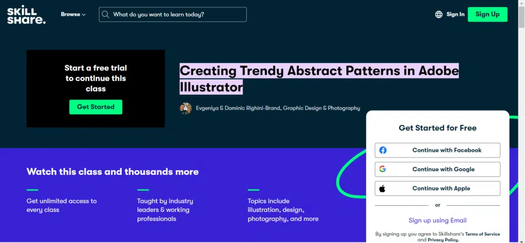This screenshot has width=525, height=243.
Task: Click 'Taught by industry leaders' text
Action: pos(165,210)
